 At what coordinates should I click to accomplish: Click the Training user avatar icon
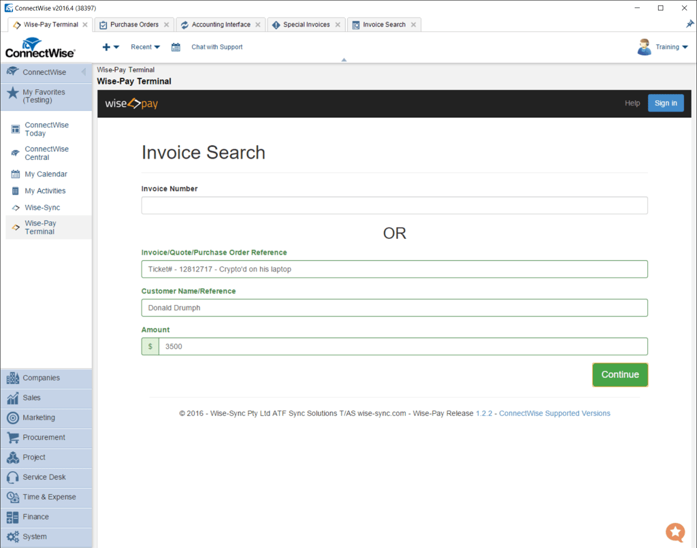pyautogui.click(x=644, y=47)
